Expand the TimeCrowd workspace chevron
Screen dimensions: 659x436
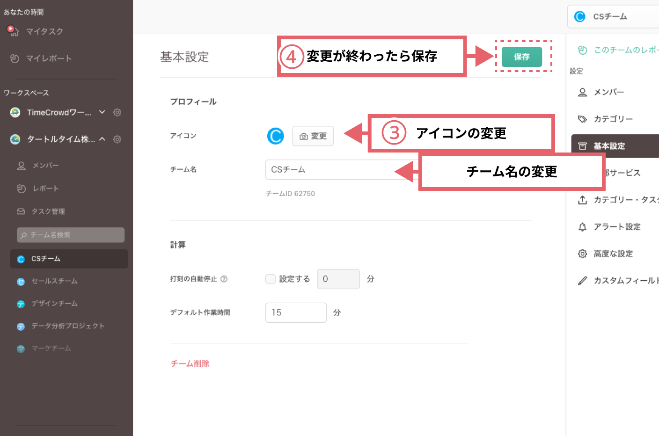click(x=102, y=112)
